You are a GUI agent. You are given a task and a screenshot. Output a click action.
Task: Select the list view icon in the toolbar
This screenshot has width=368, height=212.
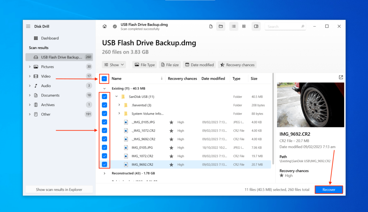click(x=234, y=26)
